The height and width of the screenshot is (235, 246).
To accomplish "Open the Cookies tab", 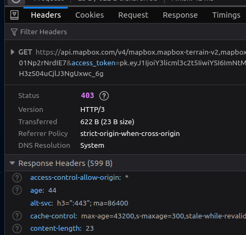I will tap(90, 15).
